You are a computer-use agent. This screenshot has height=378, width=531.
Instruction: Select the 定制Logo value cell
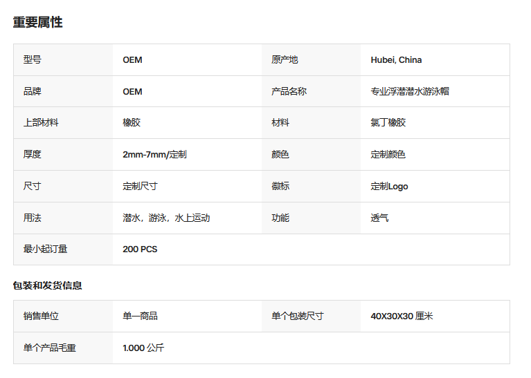435,187
